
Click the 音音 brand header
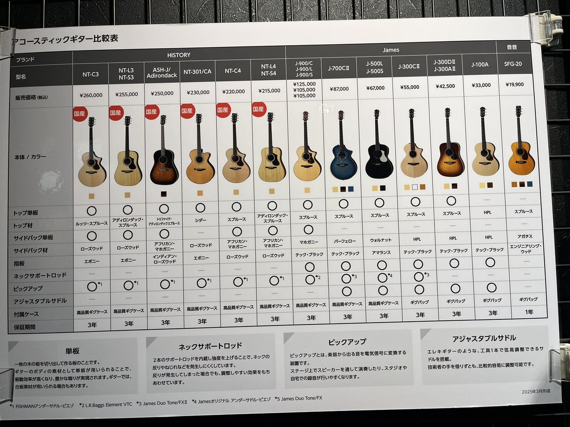[x=512, y=46]
